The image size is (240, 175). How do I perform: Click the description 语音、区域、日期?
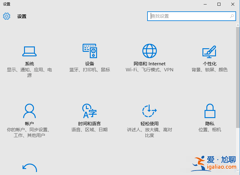(x=90, y=130)
